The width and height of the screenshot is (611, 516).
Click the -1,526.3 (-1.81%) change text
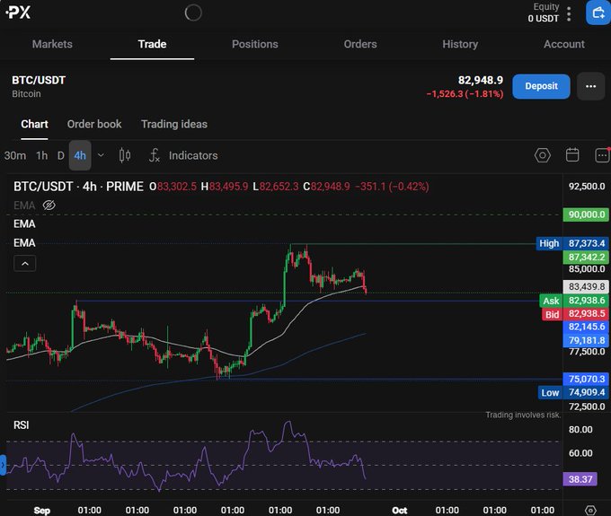click(x=465, y=94)
